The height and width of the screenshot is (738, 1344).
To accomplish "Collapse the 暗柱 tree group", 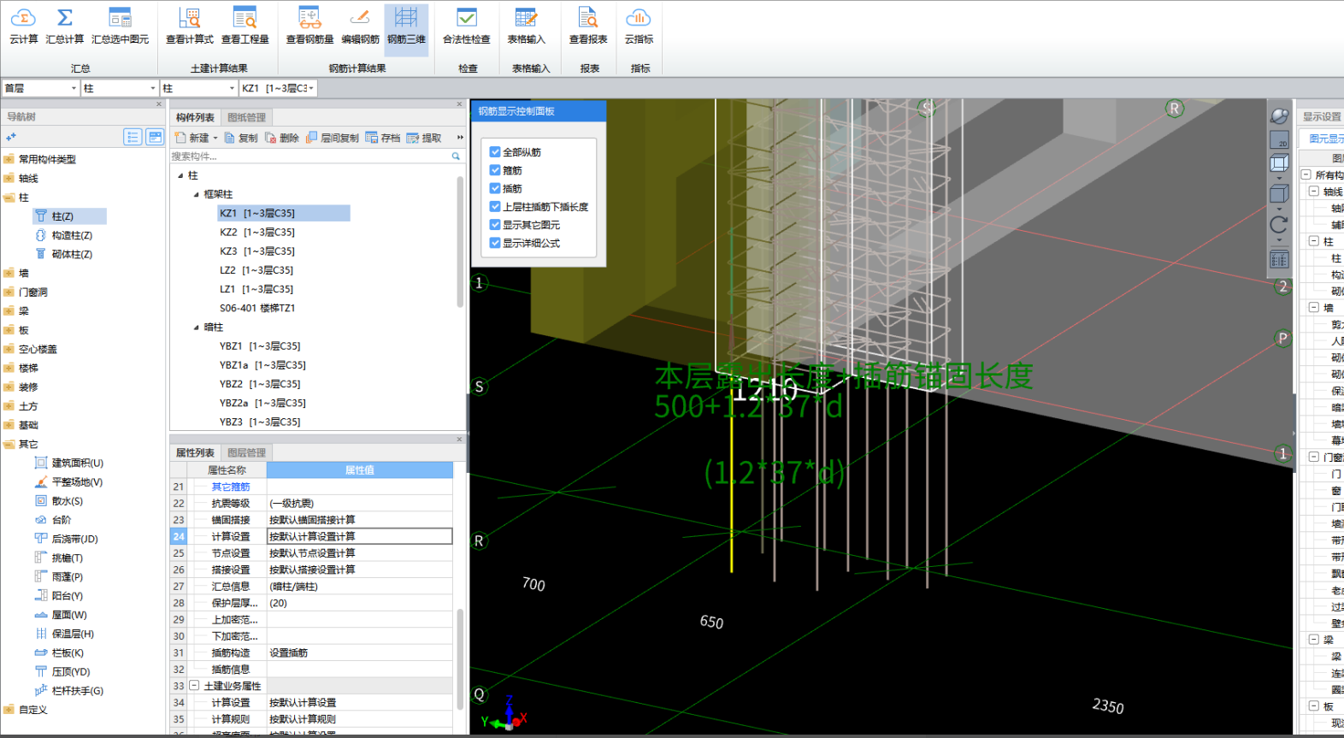I will click(196, 328).
